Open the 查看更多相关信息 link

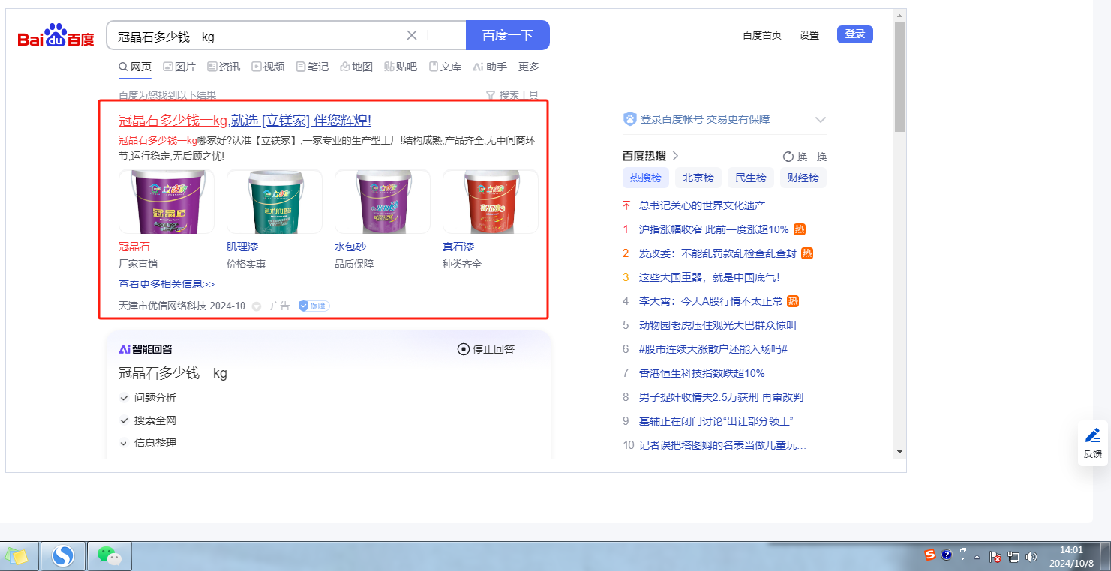[x=167, y=284]
